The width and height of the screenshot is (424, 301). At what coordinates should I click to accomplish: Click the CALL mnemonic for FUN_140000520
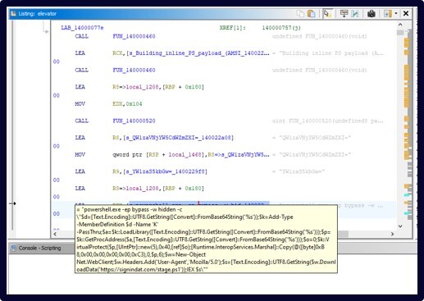click(x=81, y=121)
